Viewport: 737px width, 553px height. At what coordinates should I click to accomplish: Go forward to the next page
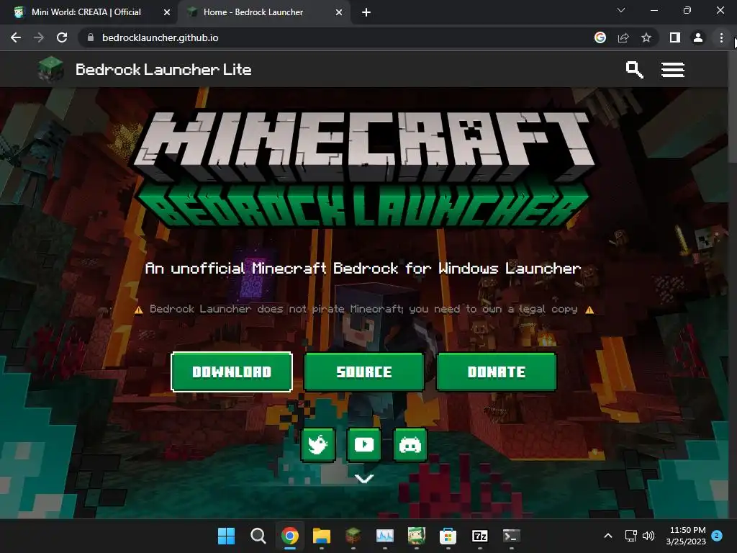[39, 37]
